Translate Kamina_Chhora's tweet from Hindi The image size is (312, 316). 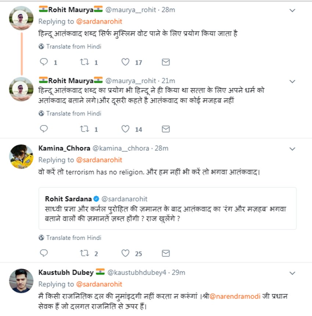[73, 238]
